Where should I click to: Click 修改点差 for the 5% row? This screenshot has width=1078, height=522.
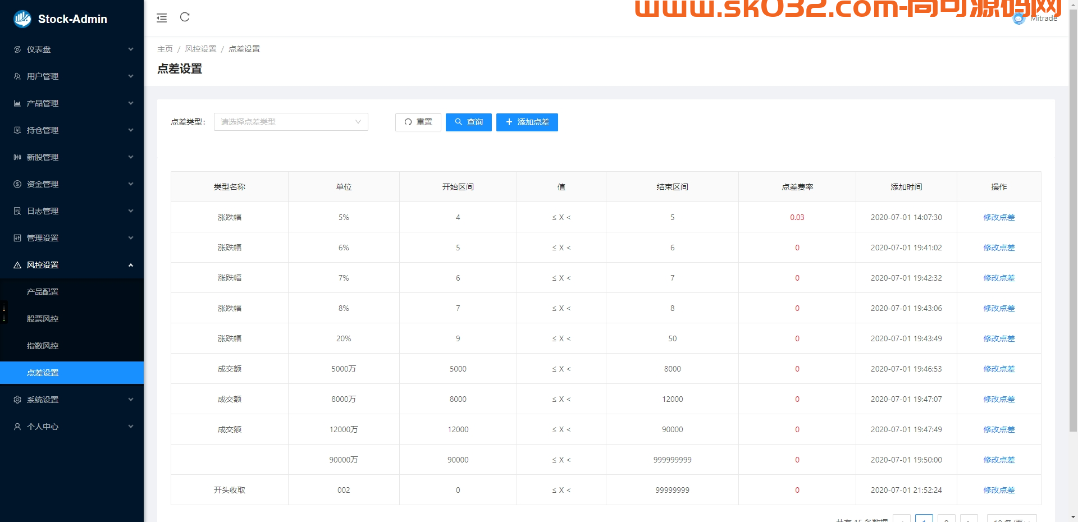click(999, 217)
